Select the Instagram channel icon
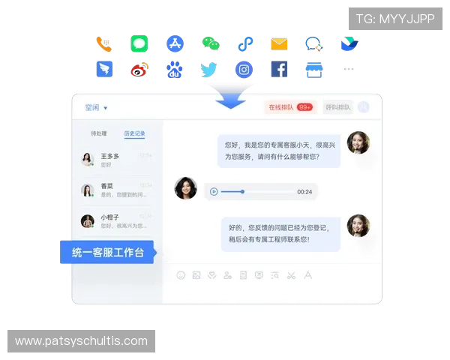The width and height of the screenshot is (450, 360). [x=244, y=70]
